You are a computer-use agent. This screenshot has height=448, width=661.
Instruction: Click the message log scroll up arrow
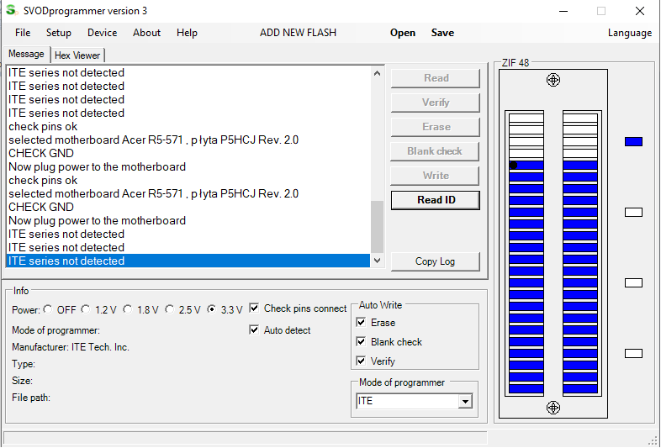click(x=377, y=73)
